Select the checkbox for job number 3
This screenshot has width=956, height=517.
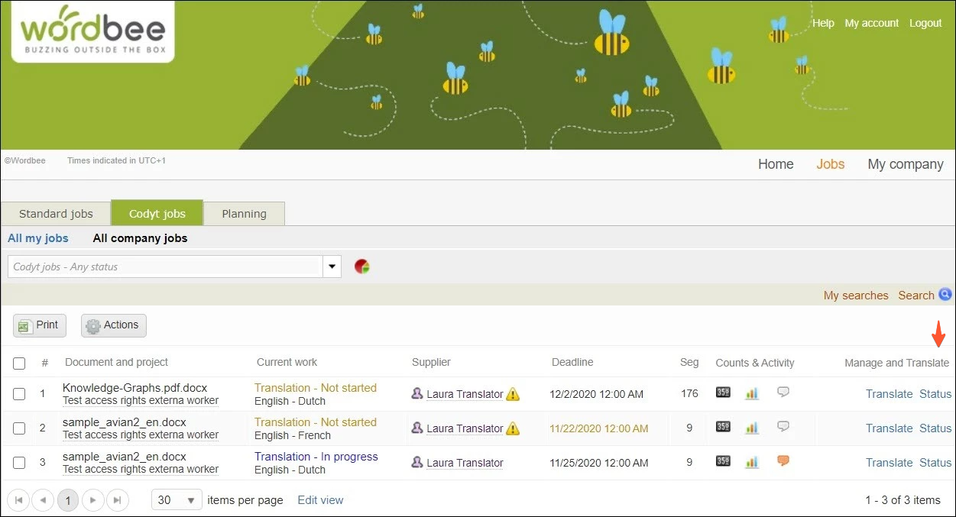pyautogui.click(x=19, y=463)
